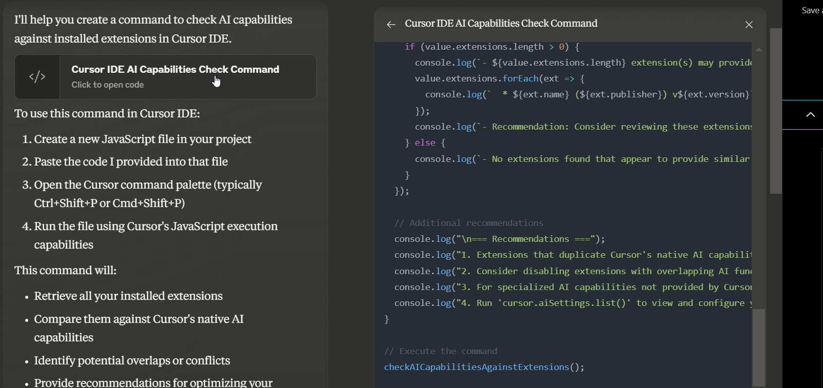823x388 pixels.
Task: Click the tall scrollbar thumb right of the code panel
Action: coord(776,110)
